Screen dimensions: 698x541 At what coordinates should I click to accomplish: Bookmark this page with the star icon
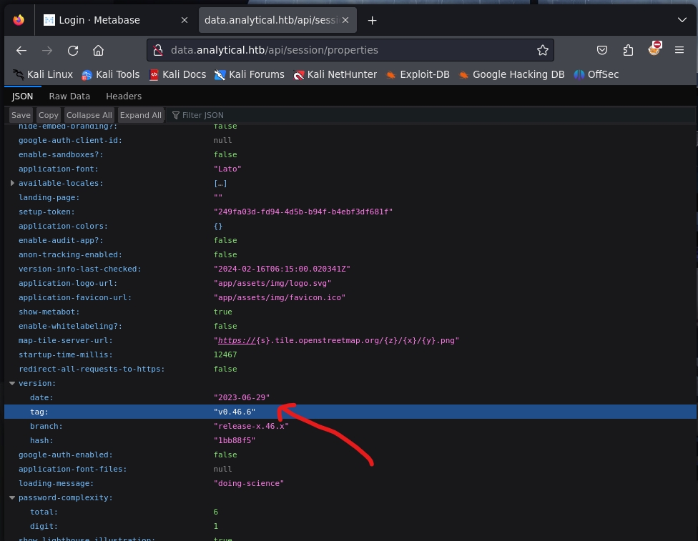(543, 50)
